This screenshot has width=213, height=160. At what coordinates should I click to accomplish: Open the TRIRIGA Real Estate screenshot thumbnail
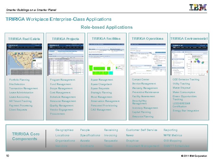click(24, 60)
